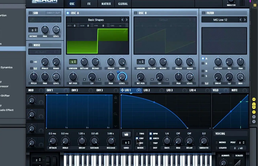
Task: Click LFO 1 modulation count badge
Action: (139, 90)
